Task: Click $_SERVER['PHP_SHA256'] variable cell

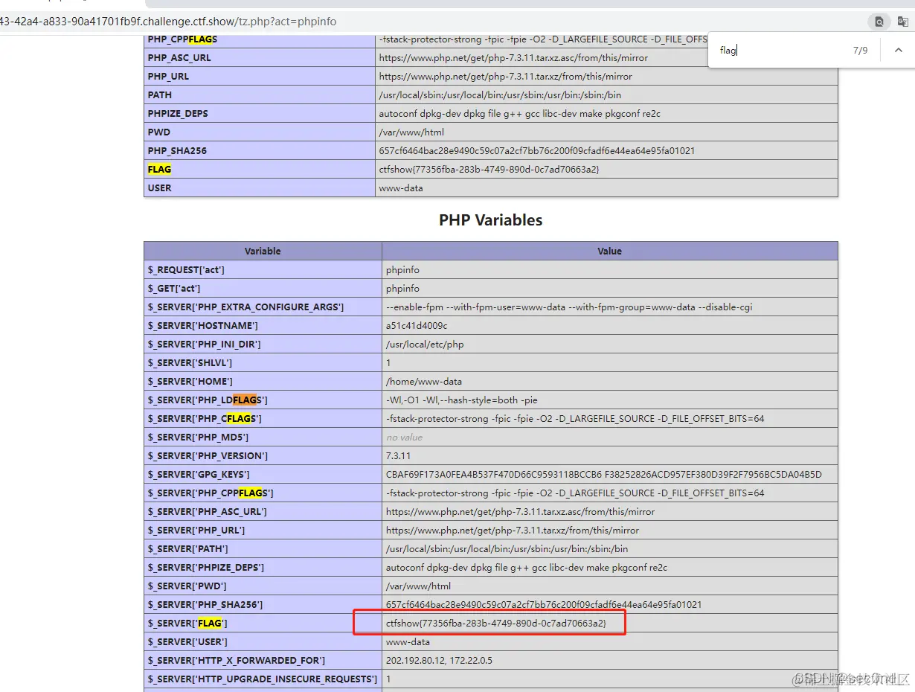Action: click(263, 604)
